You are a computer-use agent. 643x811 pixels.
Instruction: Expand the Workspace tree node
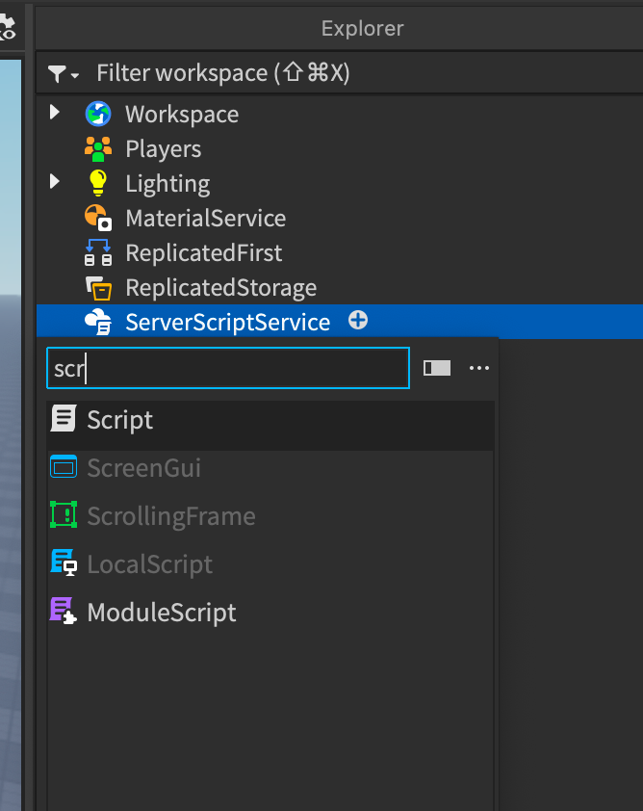[54, 113]
